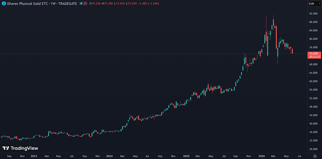Select the open value O75.250
The width and height of the screenshot is (322, 159).
click(x=95, y=4)
